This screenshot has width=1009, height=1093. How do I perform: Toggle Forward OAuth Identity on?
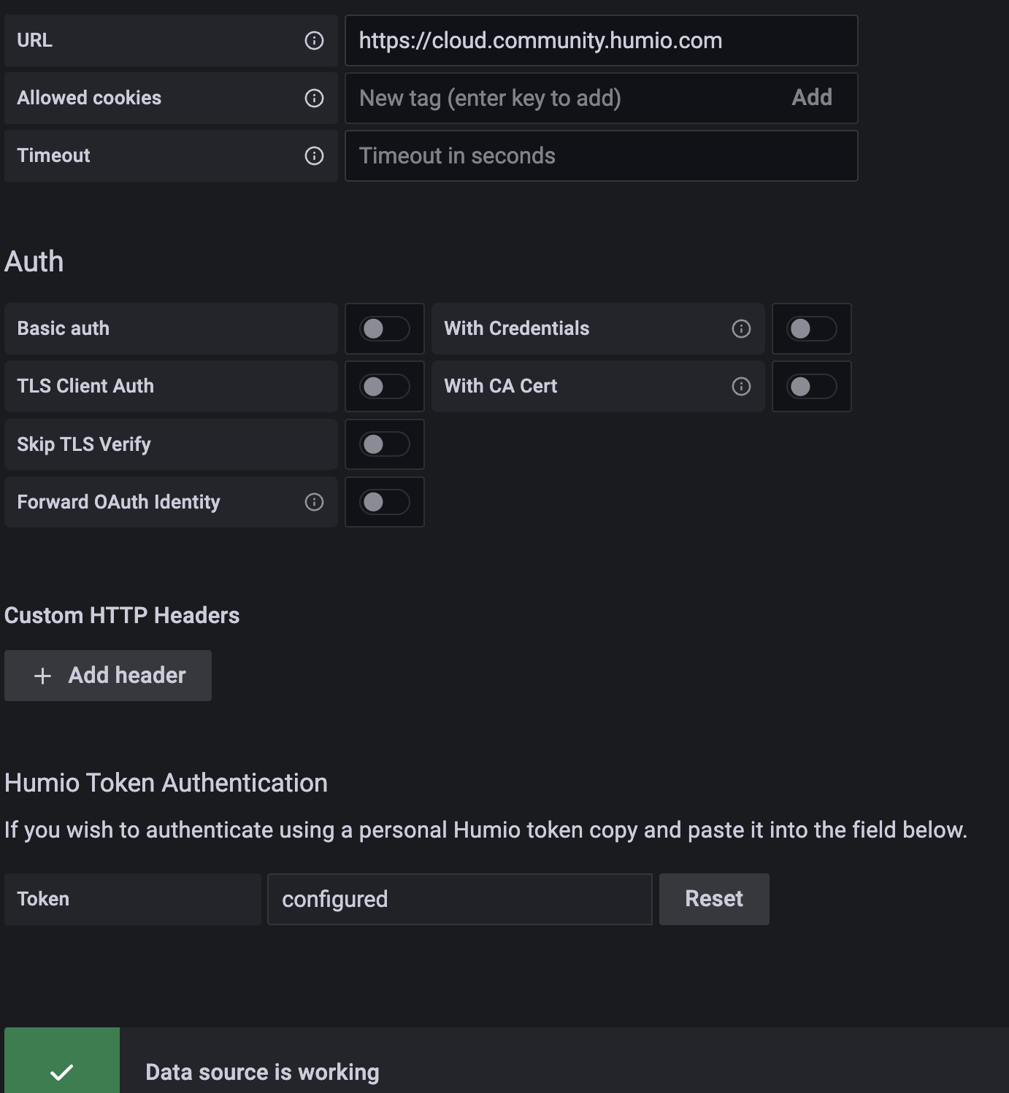pyautogui.click(x=385, y=502)
